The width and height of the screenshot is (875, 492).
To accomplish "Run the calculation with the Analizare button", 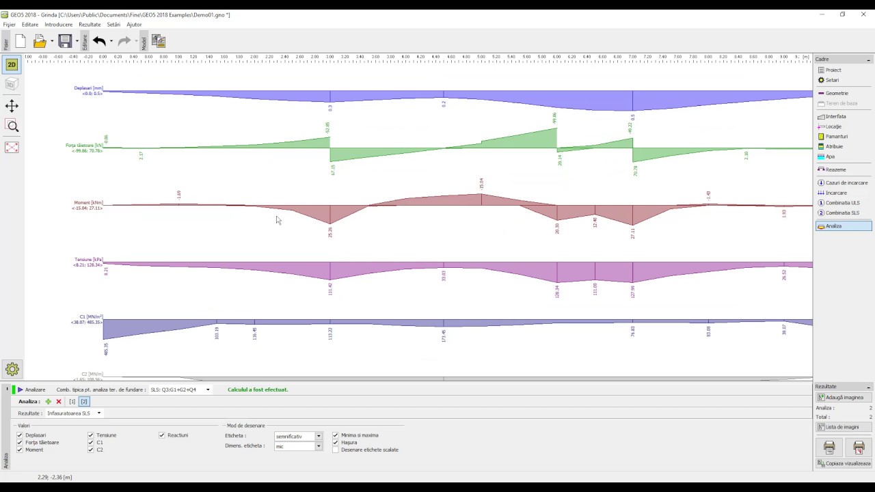I will [31, 389].
